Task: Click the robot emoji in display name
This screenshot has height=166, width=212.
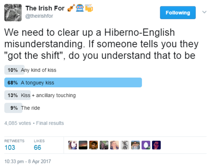Action: (80, 8)
